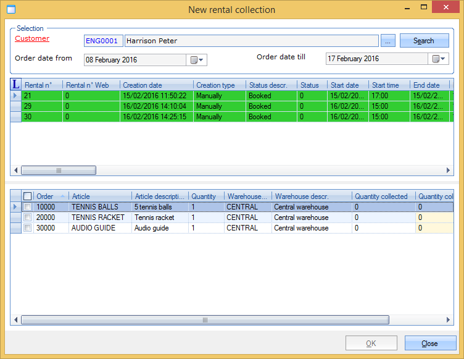Open customer lookup ellipsis button
The width and height of the screenshot is (464, 359).
387,41
